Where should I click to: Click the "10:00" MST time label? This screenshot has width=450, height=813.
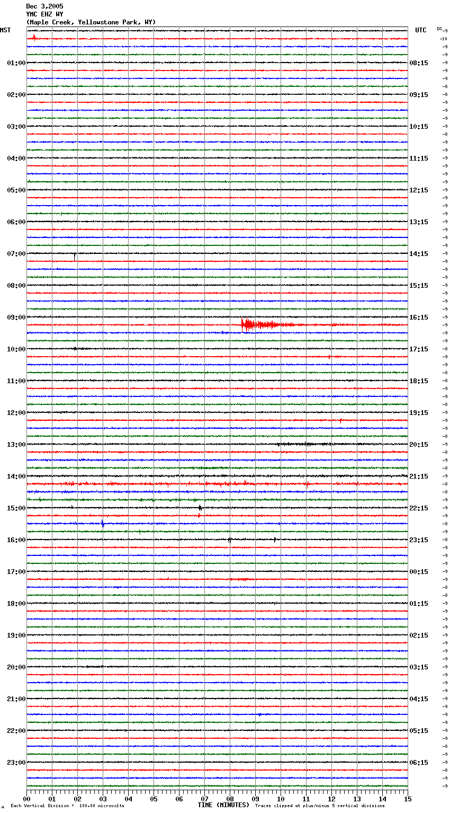point(16,349)
